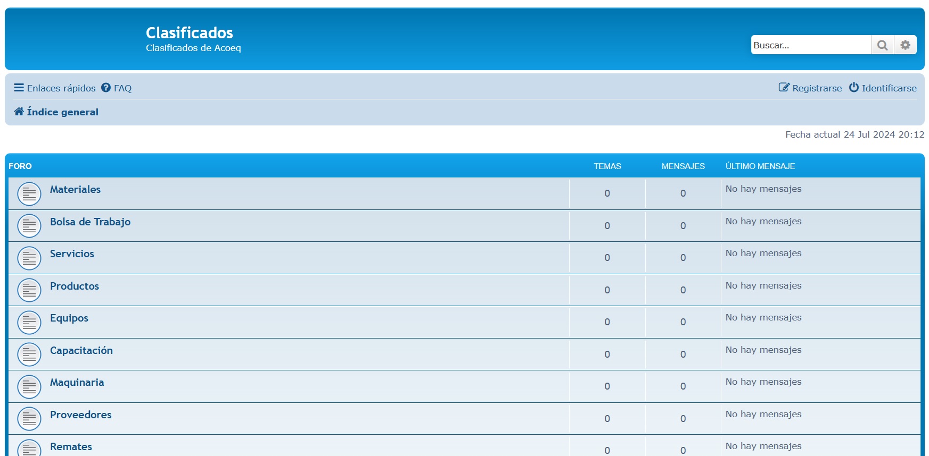Click the Proveedores forum status icon

[x=29, y=419]
